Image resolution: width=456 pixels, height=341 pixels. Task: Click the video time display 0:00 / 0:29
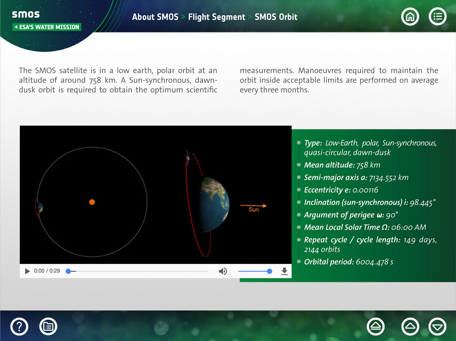[x=47, y=271]
